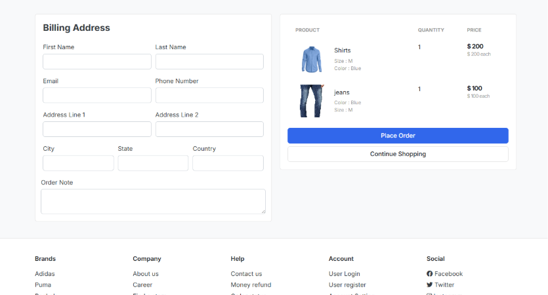548x295 pixels.
Task: Submit with the Place Order button
Action: (398, 136)
